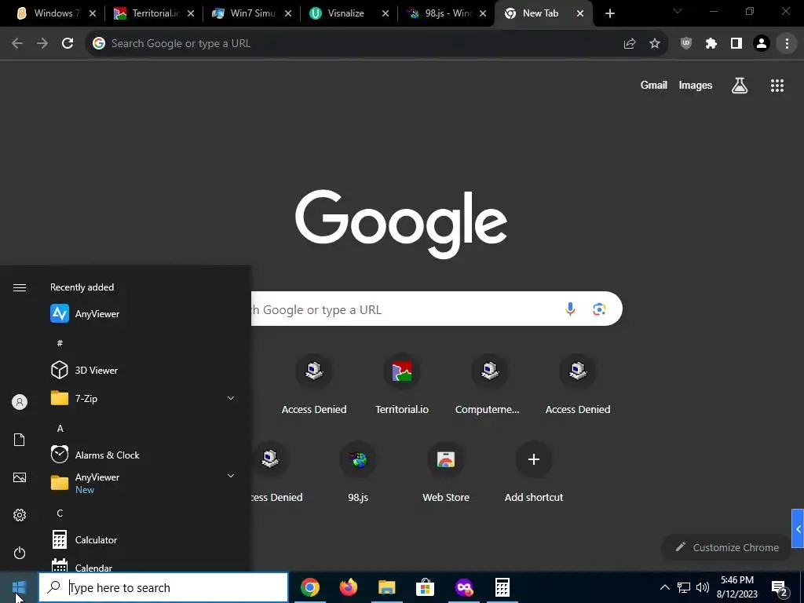Screen dimensions: 804x603
Task: Open the Google apps grid
Action: (777, 86)
